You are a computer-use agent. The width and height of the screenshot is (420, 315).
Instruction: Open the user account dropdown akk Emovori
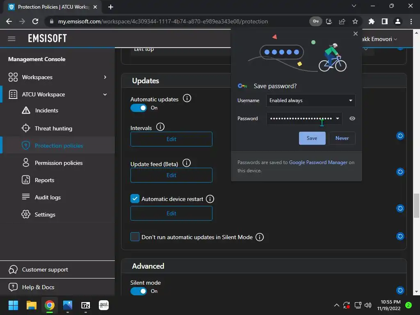coord(379,39)
